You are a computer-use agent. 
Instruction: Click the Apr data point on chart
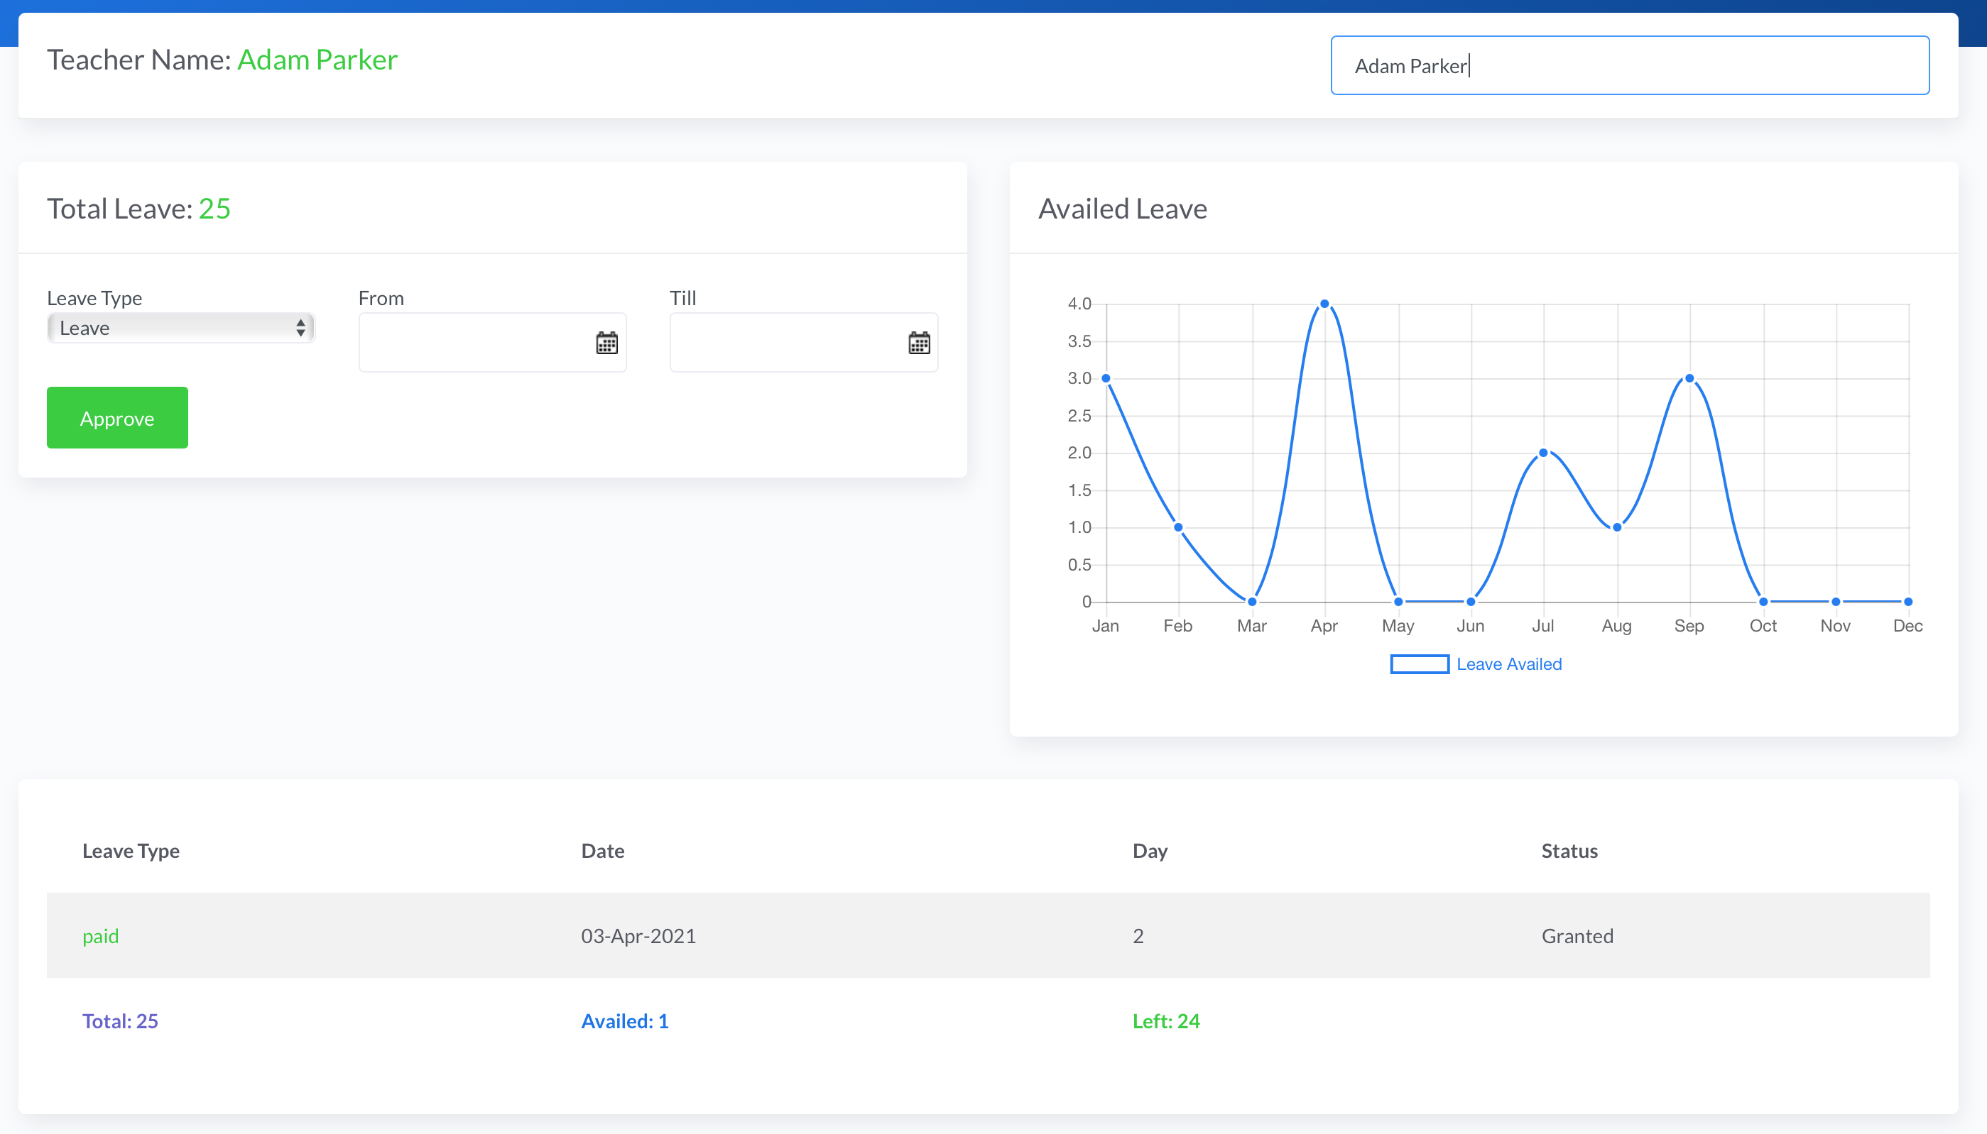coord(1324,304)
